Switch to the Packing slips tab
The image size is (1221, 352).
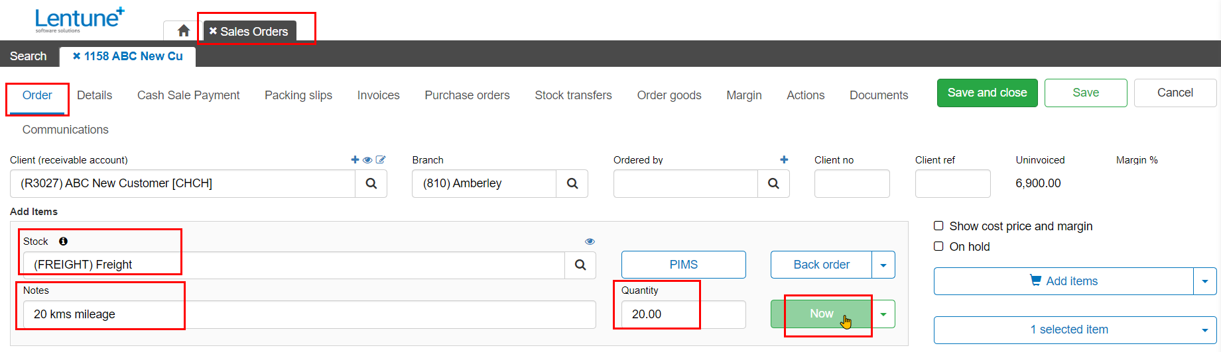pyautogui.click(x=298, y=95)
